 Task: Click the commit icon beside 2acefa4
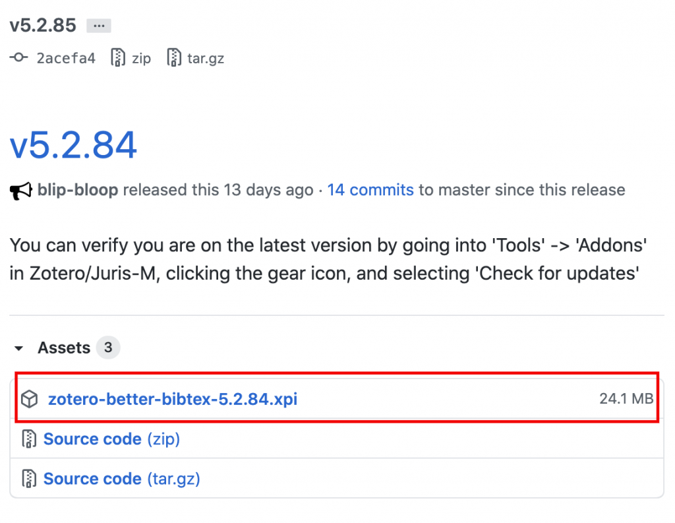pos(18,58)
